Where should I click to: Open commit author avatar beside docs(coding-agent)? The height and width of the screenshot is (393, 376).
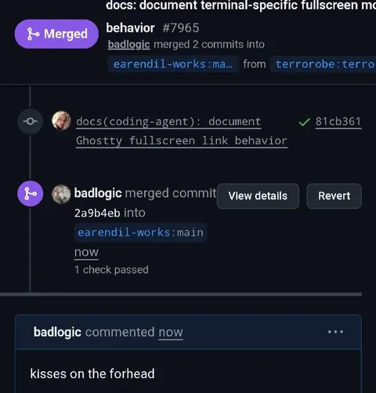[61, 121]
